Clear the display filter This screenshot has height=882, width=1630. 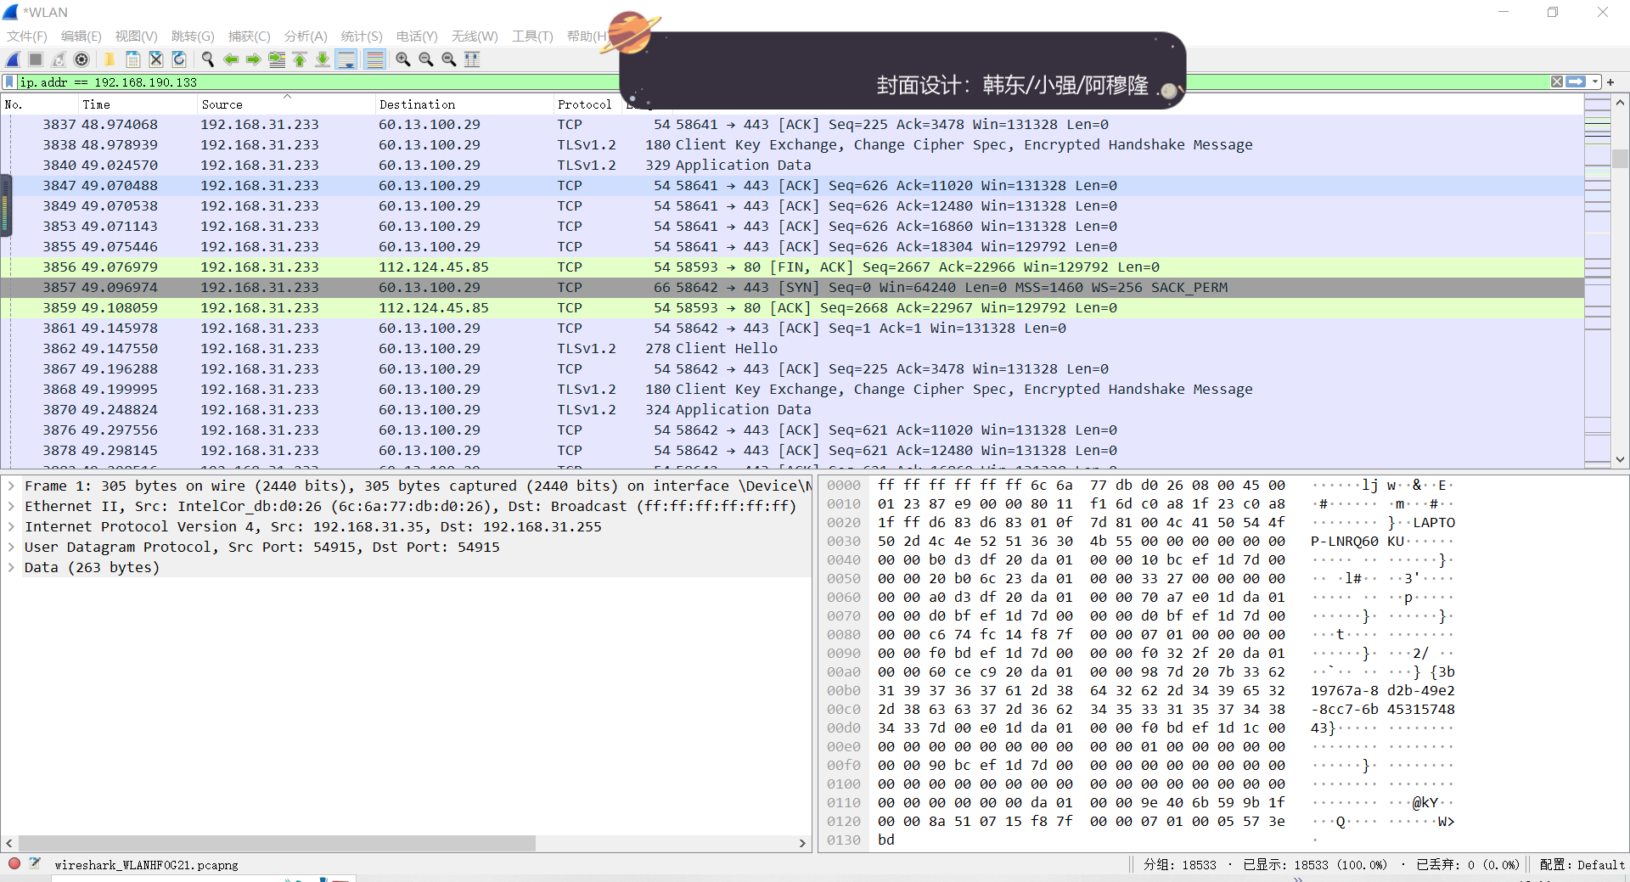tap(1557, 82)
